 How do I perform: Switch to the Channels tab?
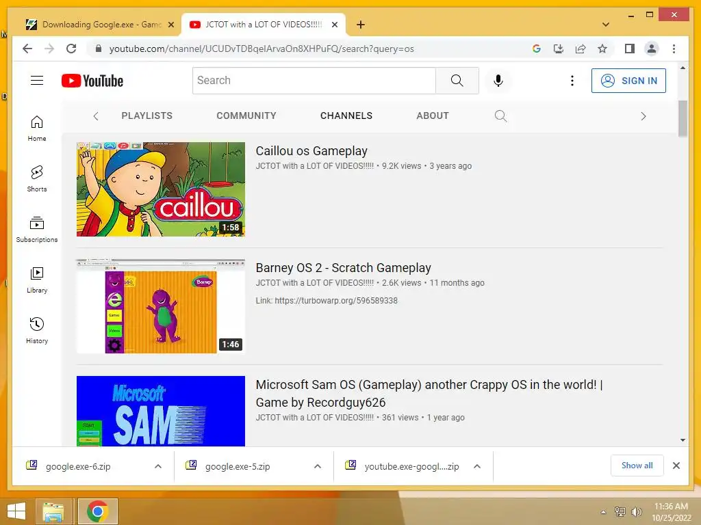point(346,116)
